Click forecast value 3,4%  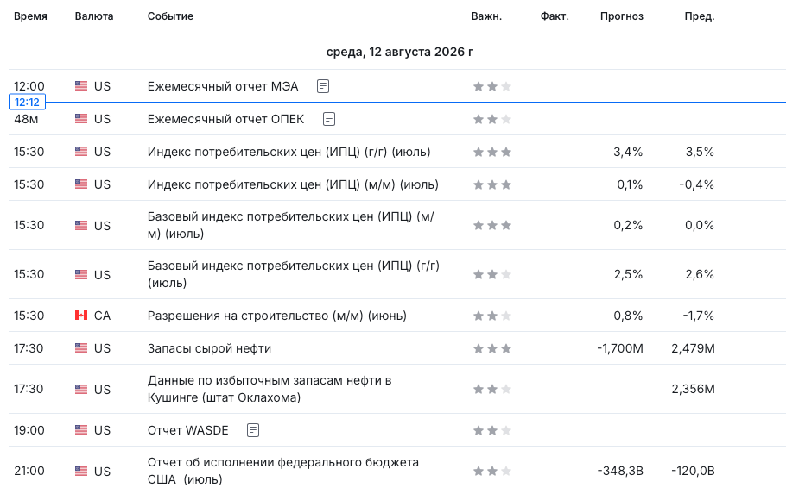(x=628, y=152)
